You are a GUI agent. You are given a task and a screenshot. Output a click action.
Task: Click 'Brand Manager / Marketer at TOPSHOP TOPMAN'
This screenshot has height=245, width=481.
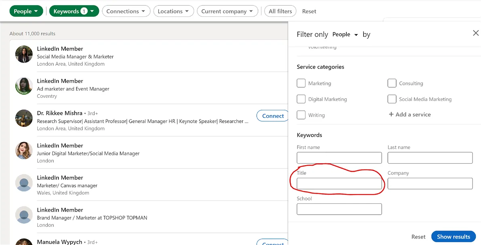(x=92, y=218)
